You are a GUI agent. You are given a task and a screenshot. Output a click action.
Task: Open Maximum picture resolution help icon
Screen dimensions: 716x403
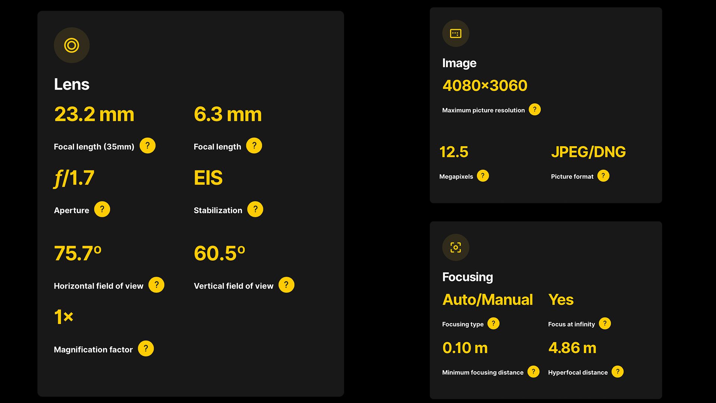pyautogui.click(x=534, y=109)
